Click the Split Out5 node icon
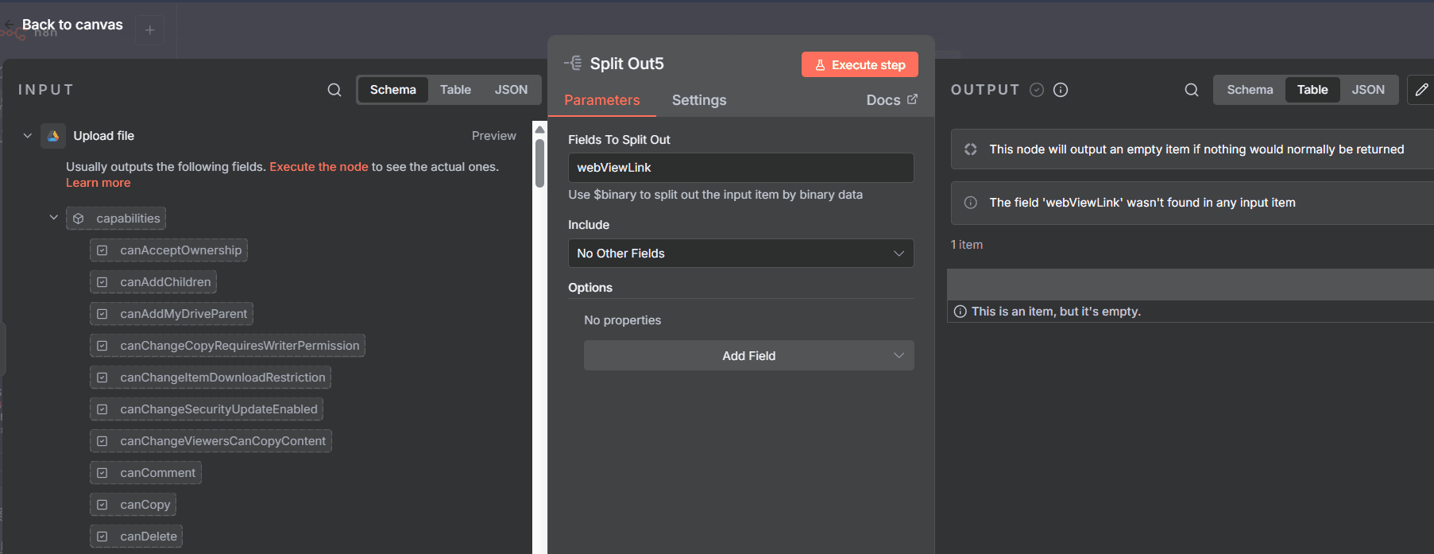This screenshot has height=554, width=1434. point(573,64)
